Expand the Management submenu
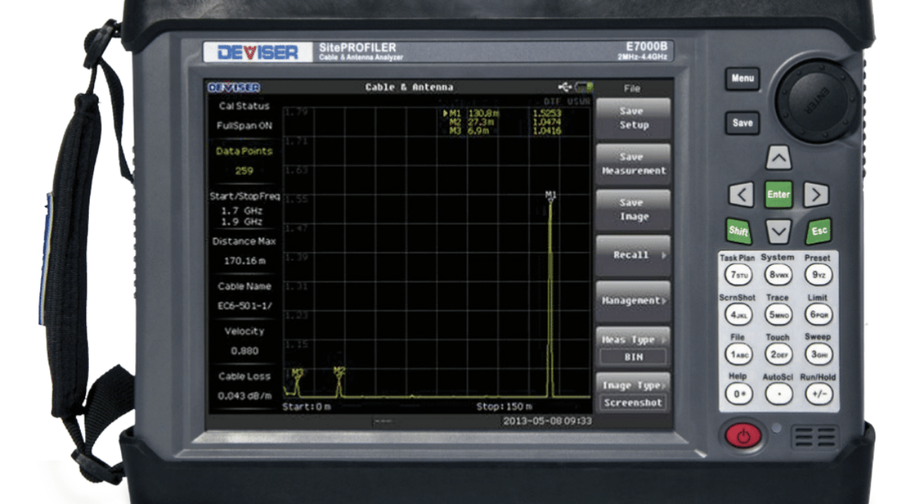The image size is (897, 504). pos(633,301)
